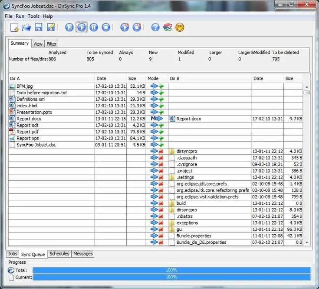This screenshot has width=319, height=289.
Task: Click the Total progress sync icon
Action: [x=11, y=270]
